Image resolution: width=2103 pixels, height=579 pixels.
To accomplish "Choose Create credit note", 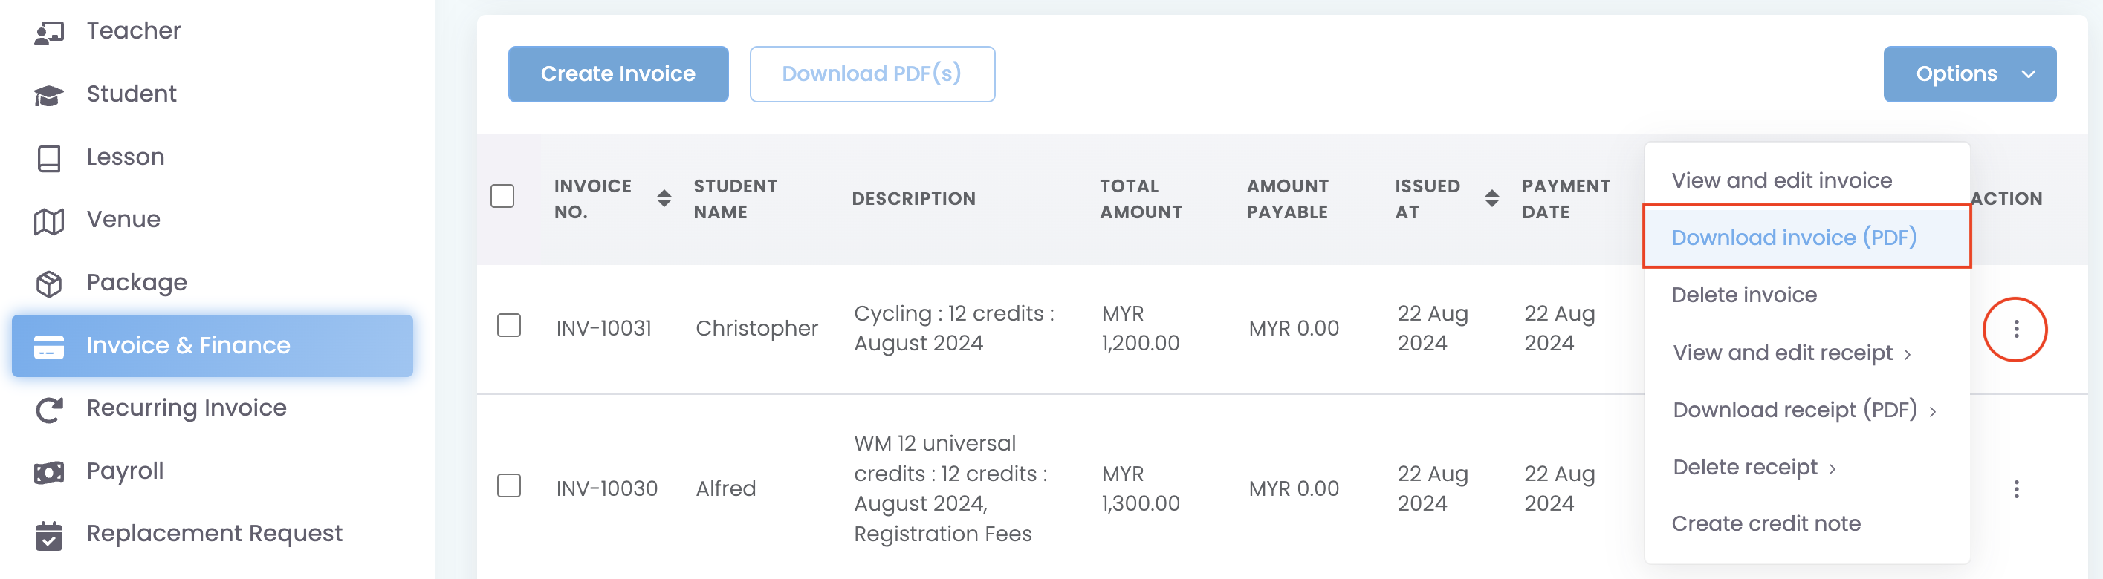I will (1766, 523).
